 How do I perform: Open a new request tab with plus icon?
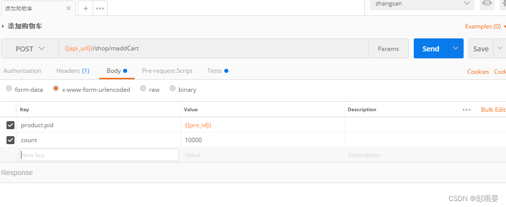click(85, 8)
